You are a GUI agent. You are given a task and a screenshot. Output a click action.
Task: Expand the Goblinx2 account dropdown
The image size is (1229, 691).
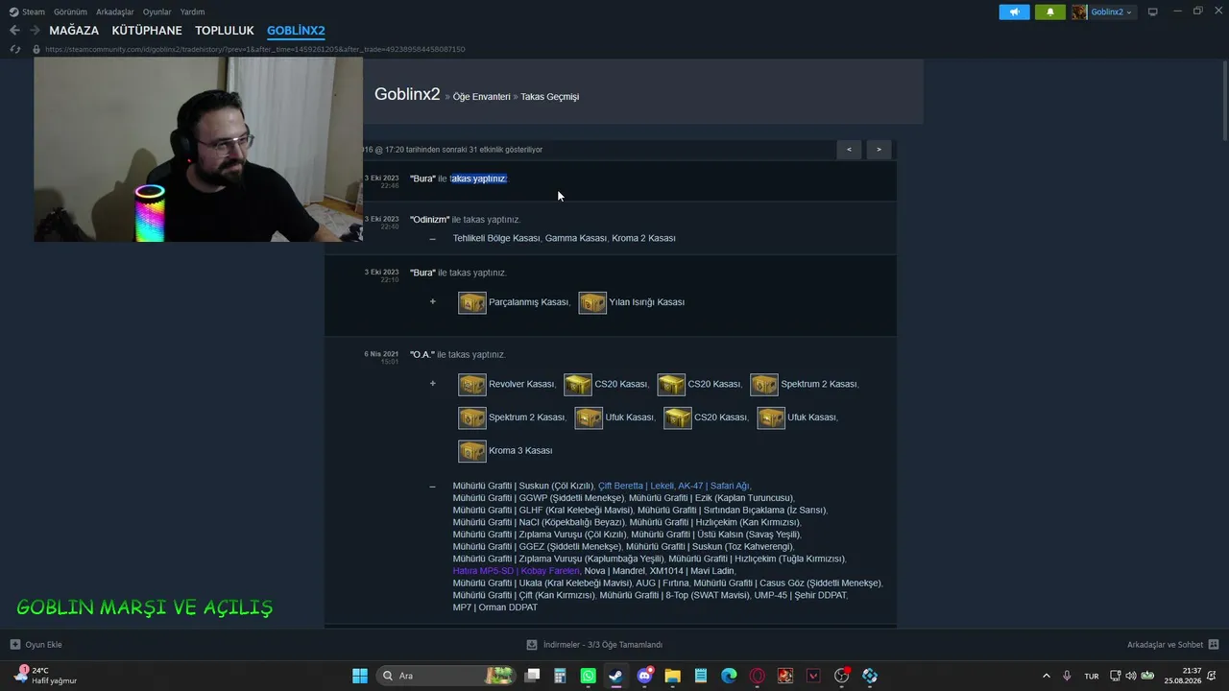click(x=1113, y=12)
